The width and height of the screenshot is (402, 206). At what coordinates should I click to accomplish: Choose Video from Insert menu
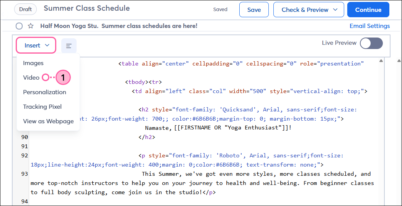point(31,77)
